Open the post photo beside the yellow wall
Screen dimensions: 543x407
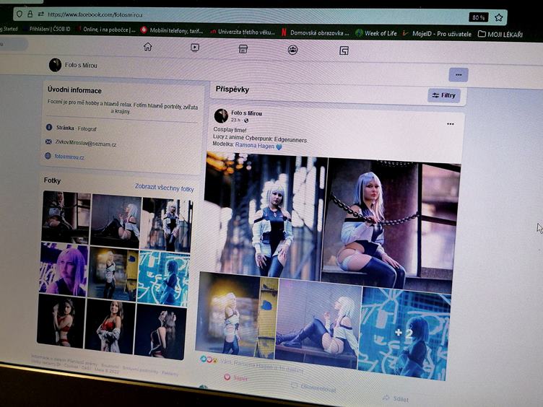236,315
